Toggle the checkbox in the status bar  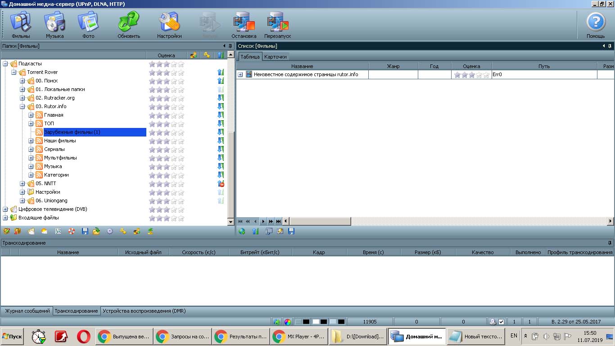click(x=501, y=322)
